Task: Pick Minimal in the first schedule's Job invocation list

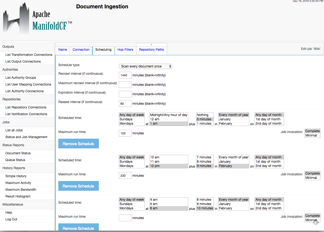Action: [312, 135]
